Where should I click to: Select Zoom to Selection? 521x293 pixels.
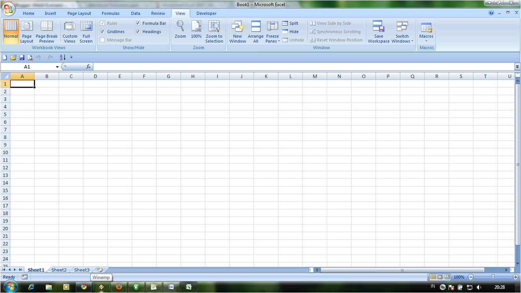[x=214, y=32]
